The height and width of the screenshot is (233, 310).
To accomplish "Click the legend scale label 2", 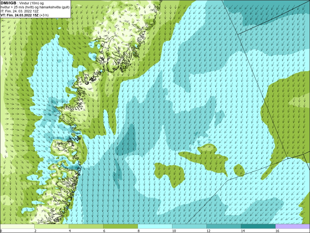I will tap(35, 231).
